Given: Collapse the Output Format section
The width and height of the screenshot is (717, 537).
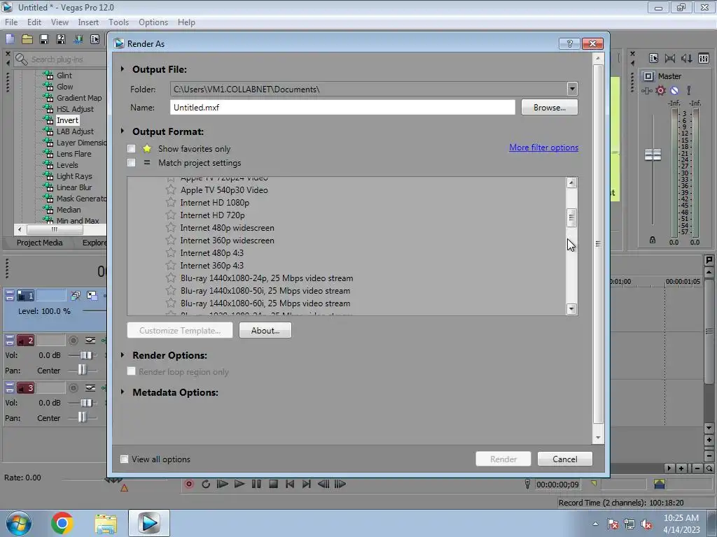Looking at the screenshot, I should pos(123,131).
